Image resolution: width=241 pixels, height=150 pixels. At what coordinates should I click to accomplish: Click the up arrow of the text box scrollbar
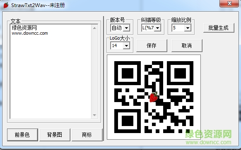94,28
